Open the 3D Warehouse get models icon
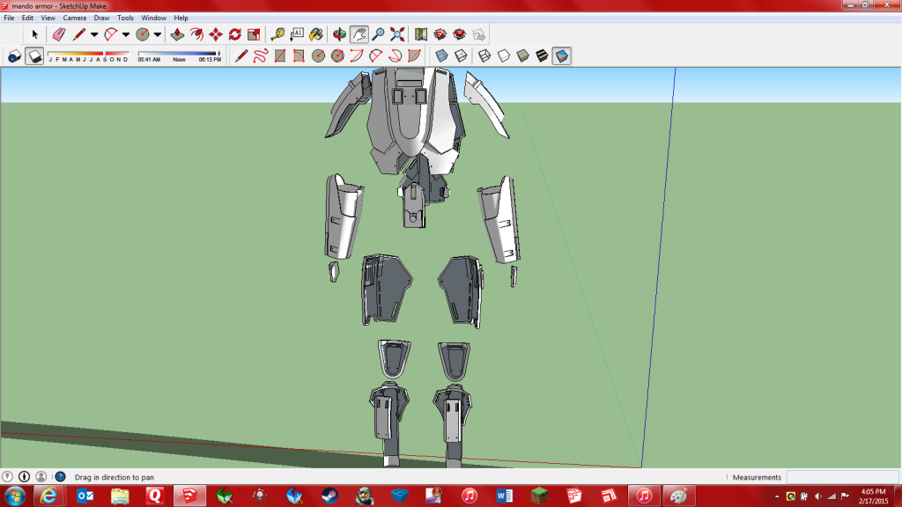Viewport: 902px width, 507px height. point(440,34)
